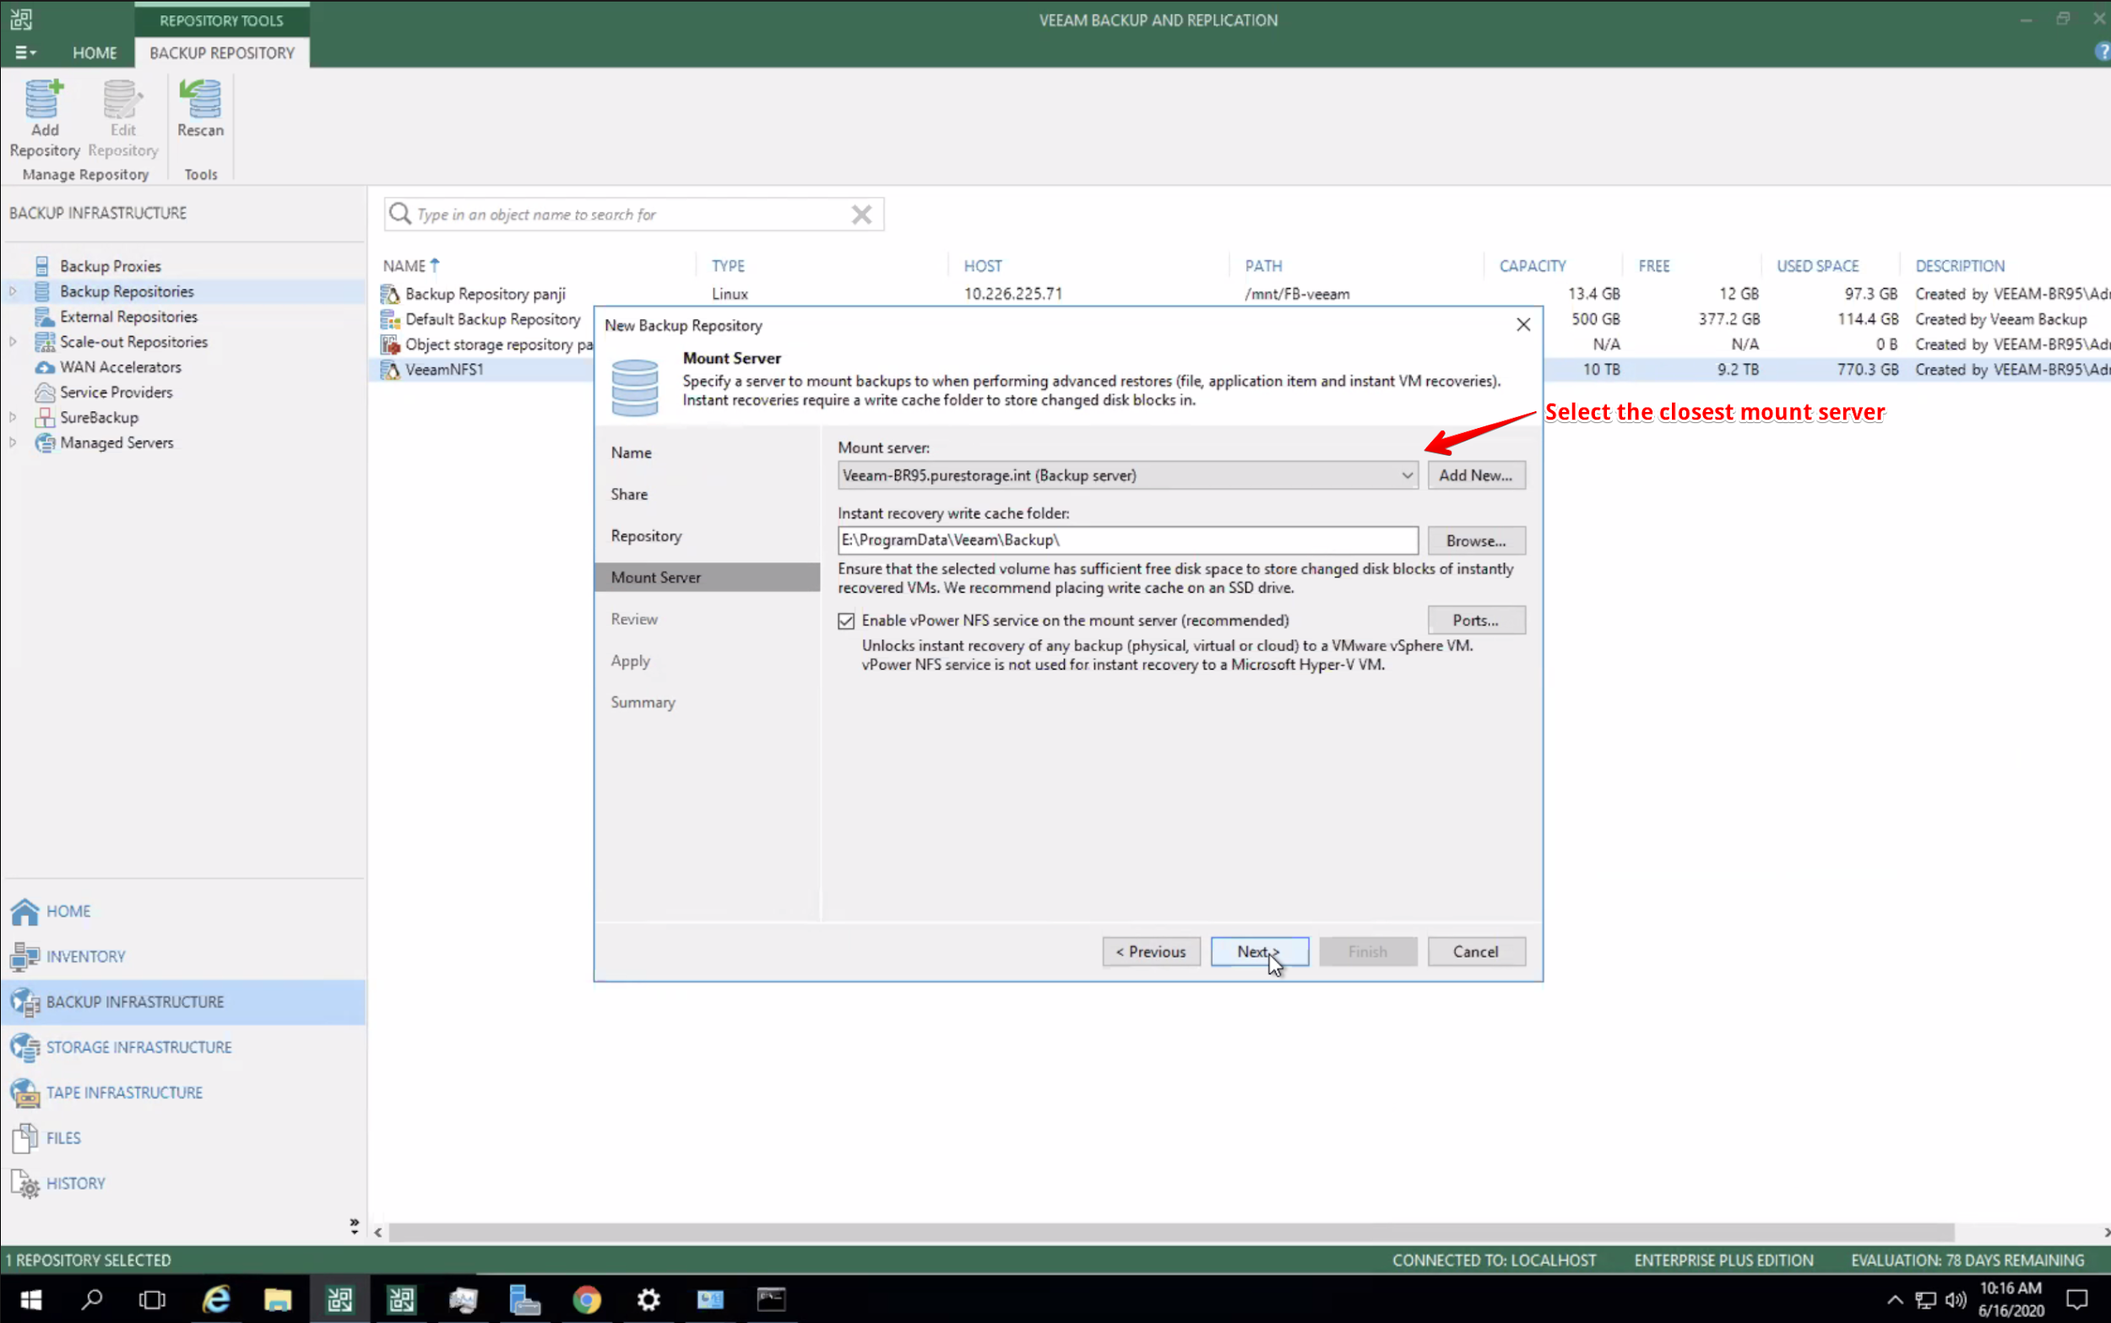Click the BACKUP INFRASTRUCTURE tab
Screen dimensions: 2111x1323
pos(136,1001)
